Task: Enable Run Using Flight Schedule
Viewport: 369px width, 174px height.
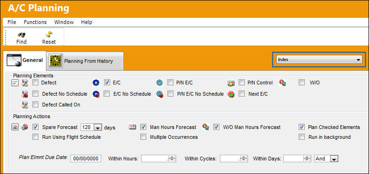Action: 35,137
